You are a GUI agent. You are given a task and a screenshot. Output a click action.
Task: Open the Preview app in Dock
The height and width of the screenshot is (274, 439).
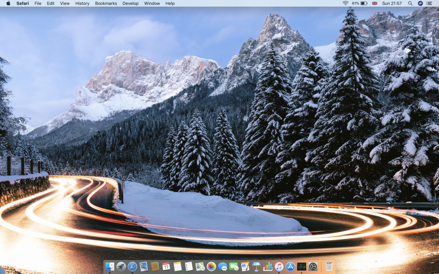144,266
